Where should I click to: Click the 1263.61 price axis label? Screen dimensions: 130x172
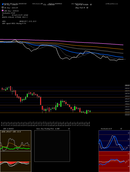[127, 88]
